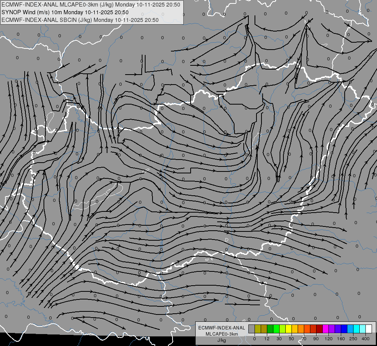The image size is (377, 346).
Task: Click the SYNOP Wind 10m title line
Action: 65,12
